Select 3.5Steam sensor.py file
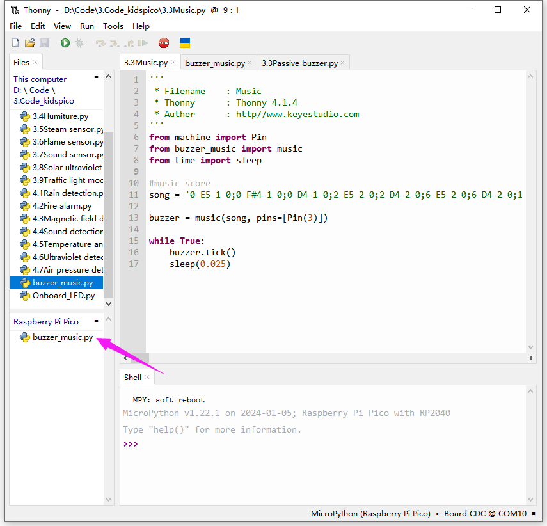The image size is (547, 526). [x=56, y=129]
